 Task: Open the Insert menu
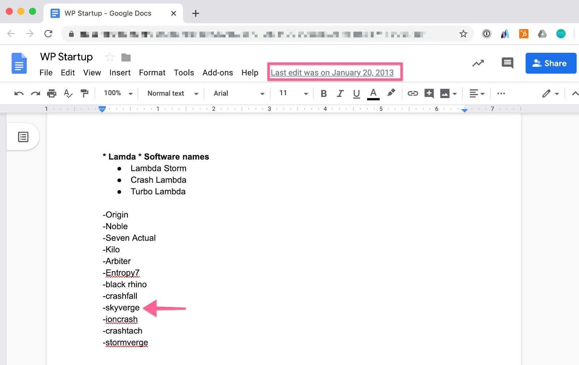120,73
